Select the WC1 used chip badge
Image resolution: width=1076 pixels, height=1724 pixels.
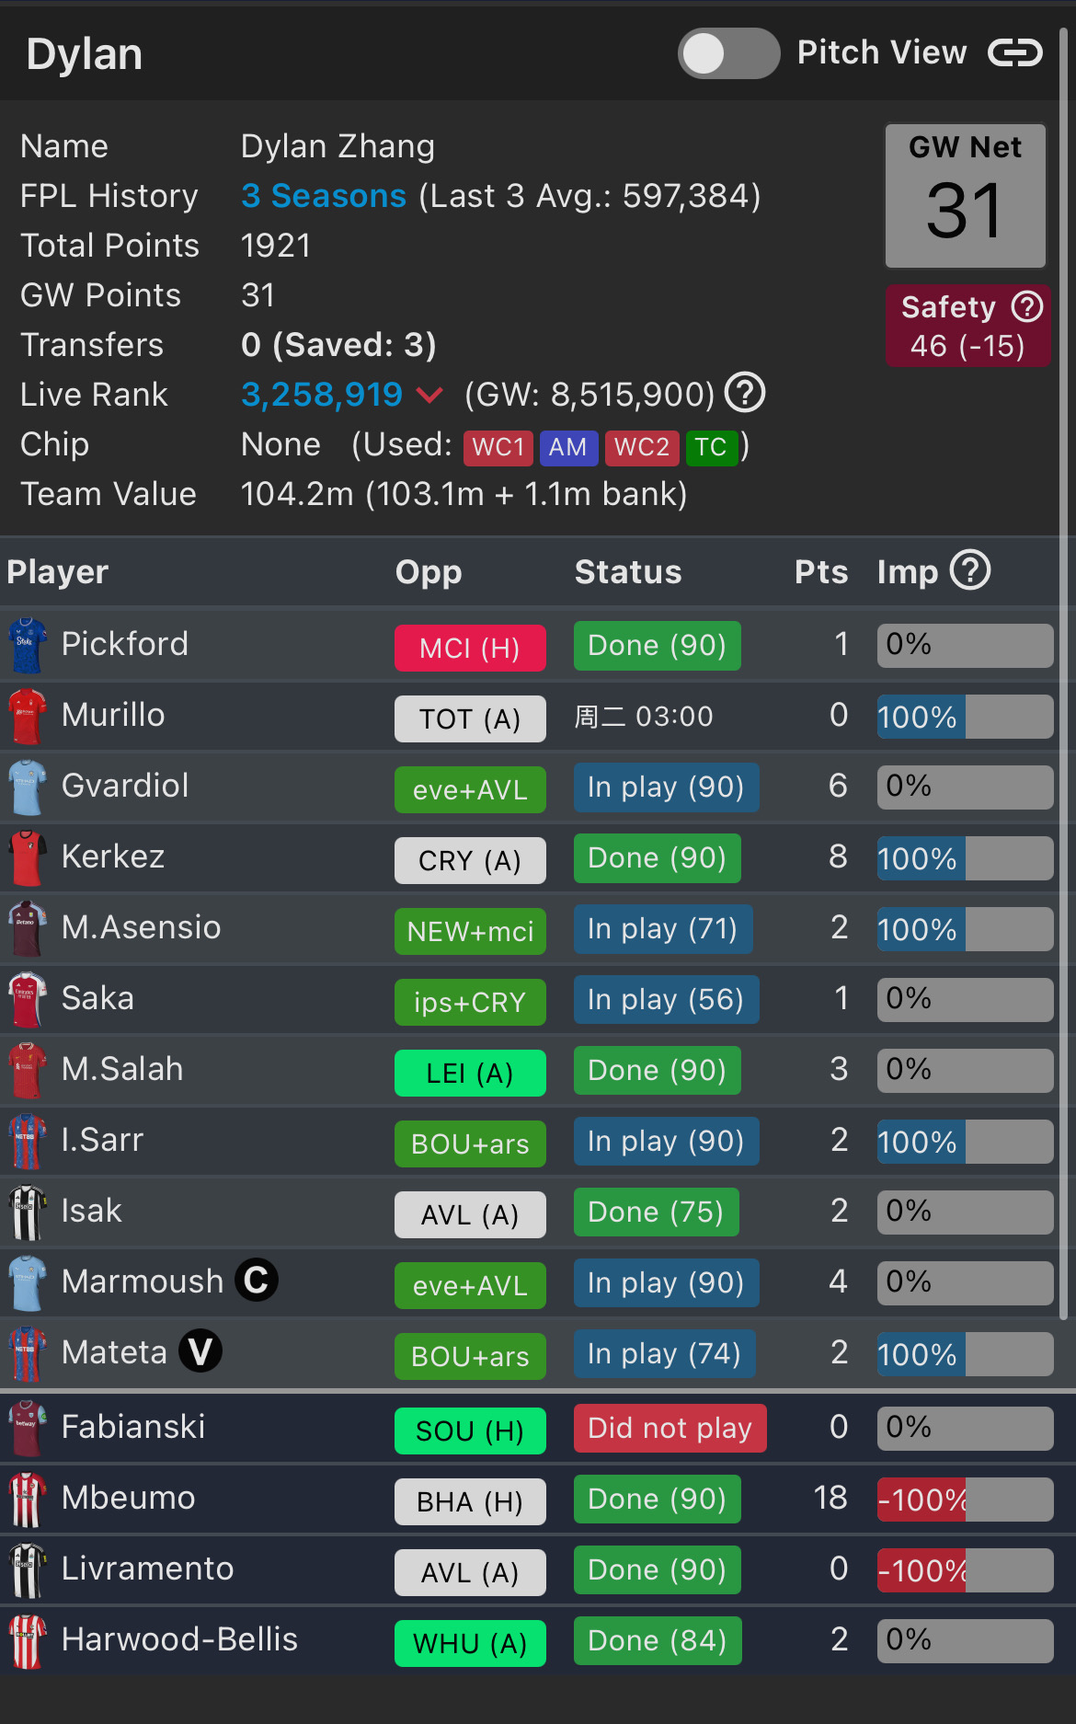pyautogui.click(x=498, y=447)
